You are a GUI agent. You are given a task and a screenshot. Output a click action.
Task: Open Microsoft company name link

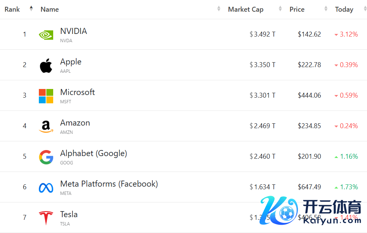pos(77,92)
